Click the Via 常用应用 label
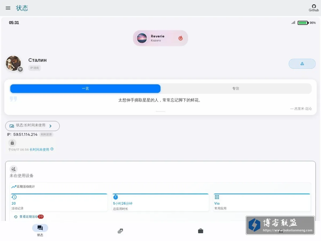Viewport: 321px width, 241px height. pos(220,208)
